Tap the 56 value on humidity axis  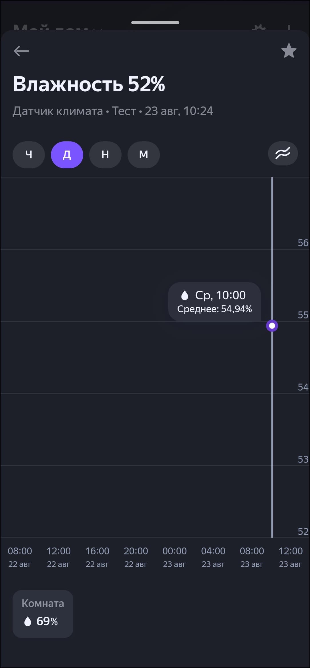pos(303,243)
